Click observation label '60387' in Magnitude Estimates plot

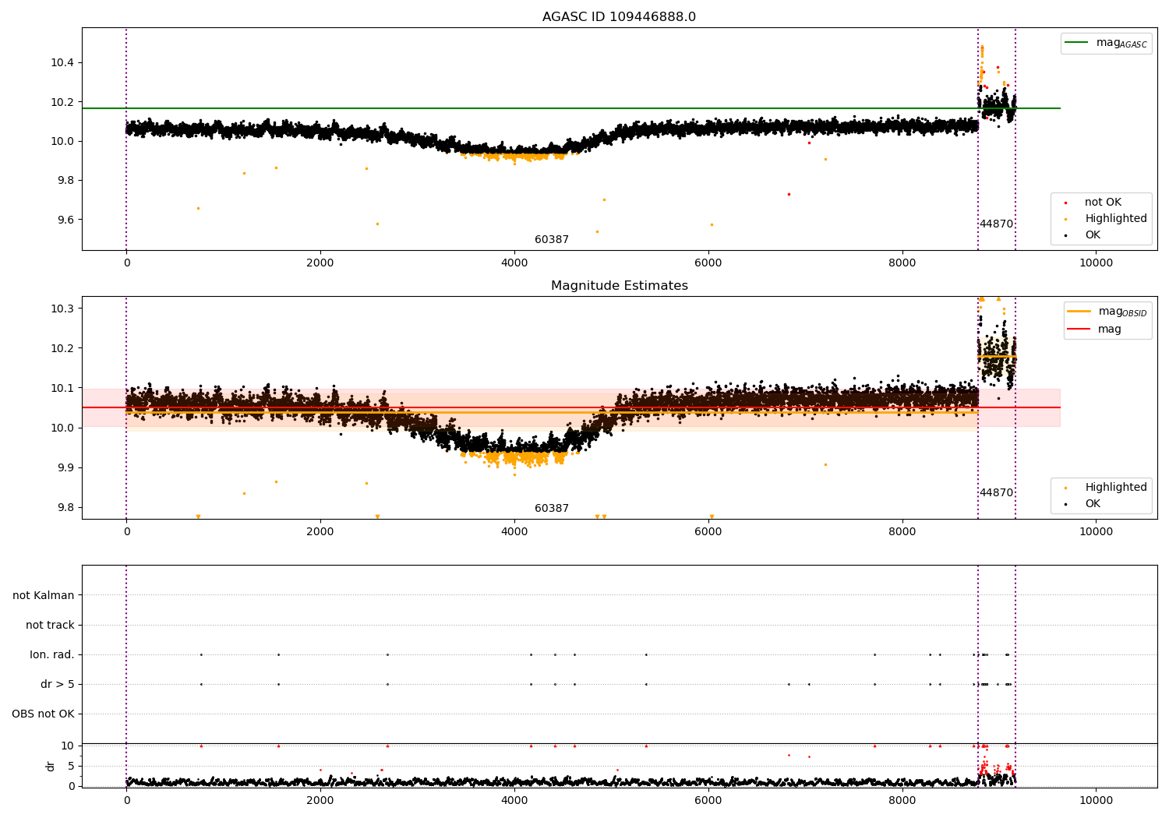[x=552, y=508]
